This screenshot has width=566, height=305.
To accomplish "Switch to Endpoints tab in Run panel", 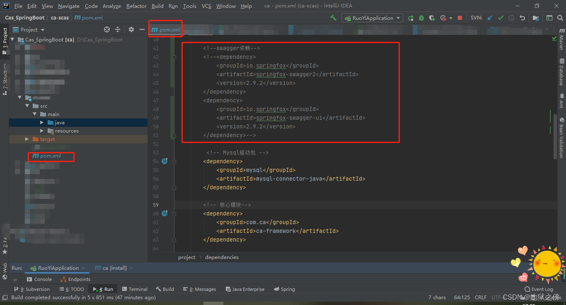I will pyautogui.click(x=75, y=279).
